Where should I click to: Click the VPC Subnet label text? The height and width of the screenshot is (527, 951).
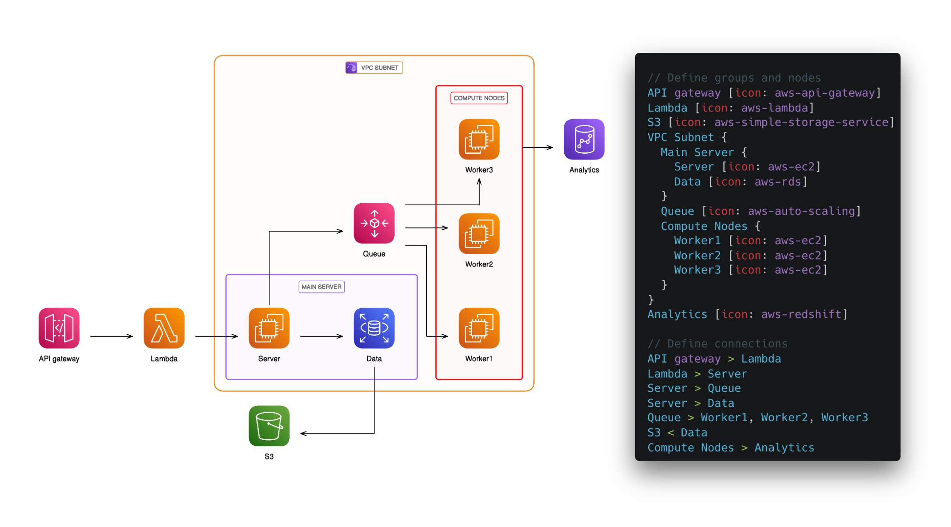tap(379, 68)
